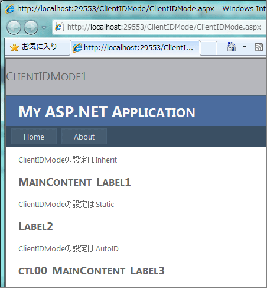Image resolution: width=267 pixels, height=288 pixels.
Task: Click the text 'ClientIDModeの設定は Inherit'
Action: coord(68,160)
